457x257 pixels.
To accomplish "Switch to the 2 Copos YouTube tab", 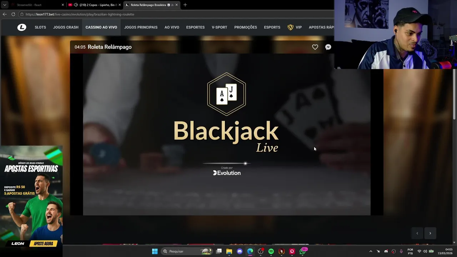I will [x=95, y=5].
